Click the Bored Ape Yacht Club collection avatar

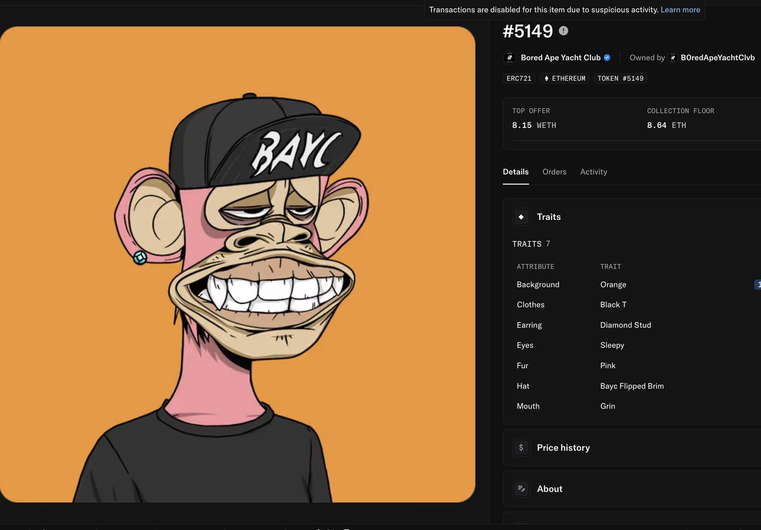pyautogui.click(x=510, y=58)
